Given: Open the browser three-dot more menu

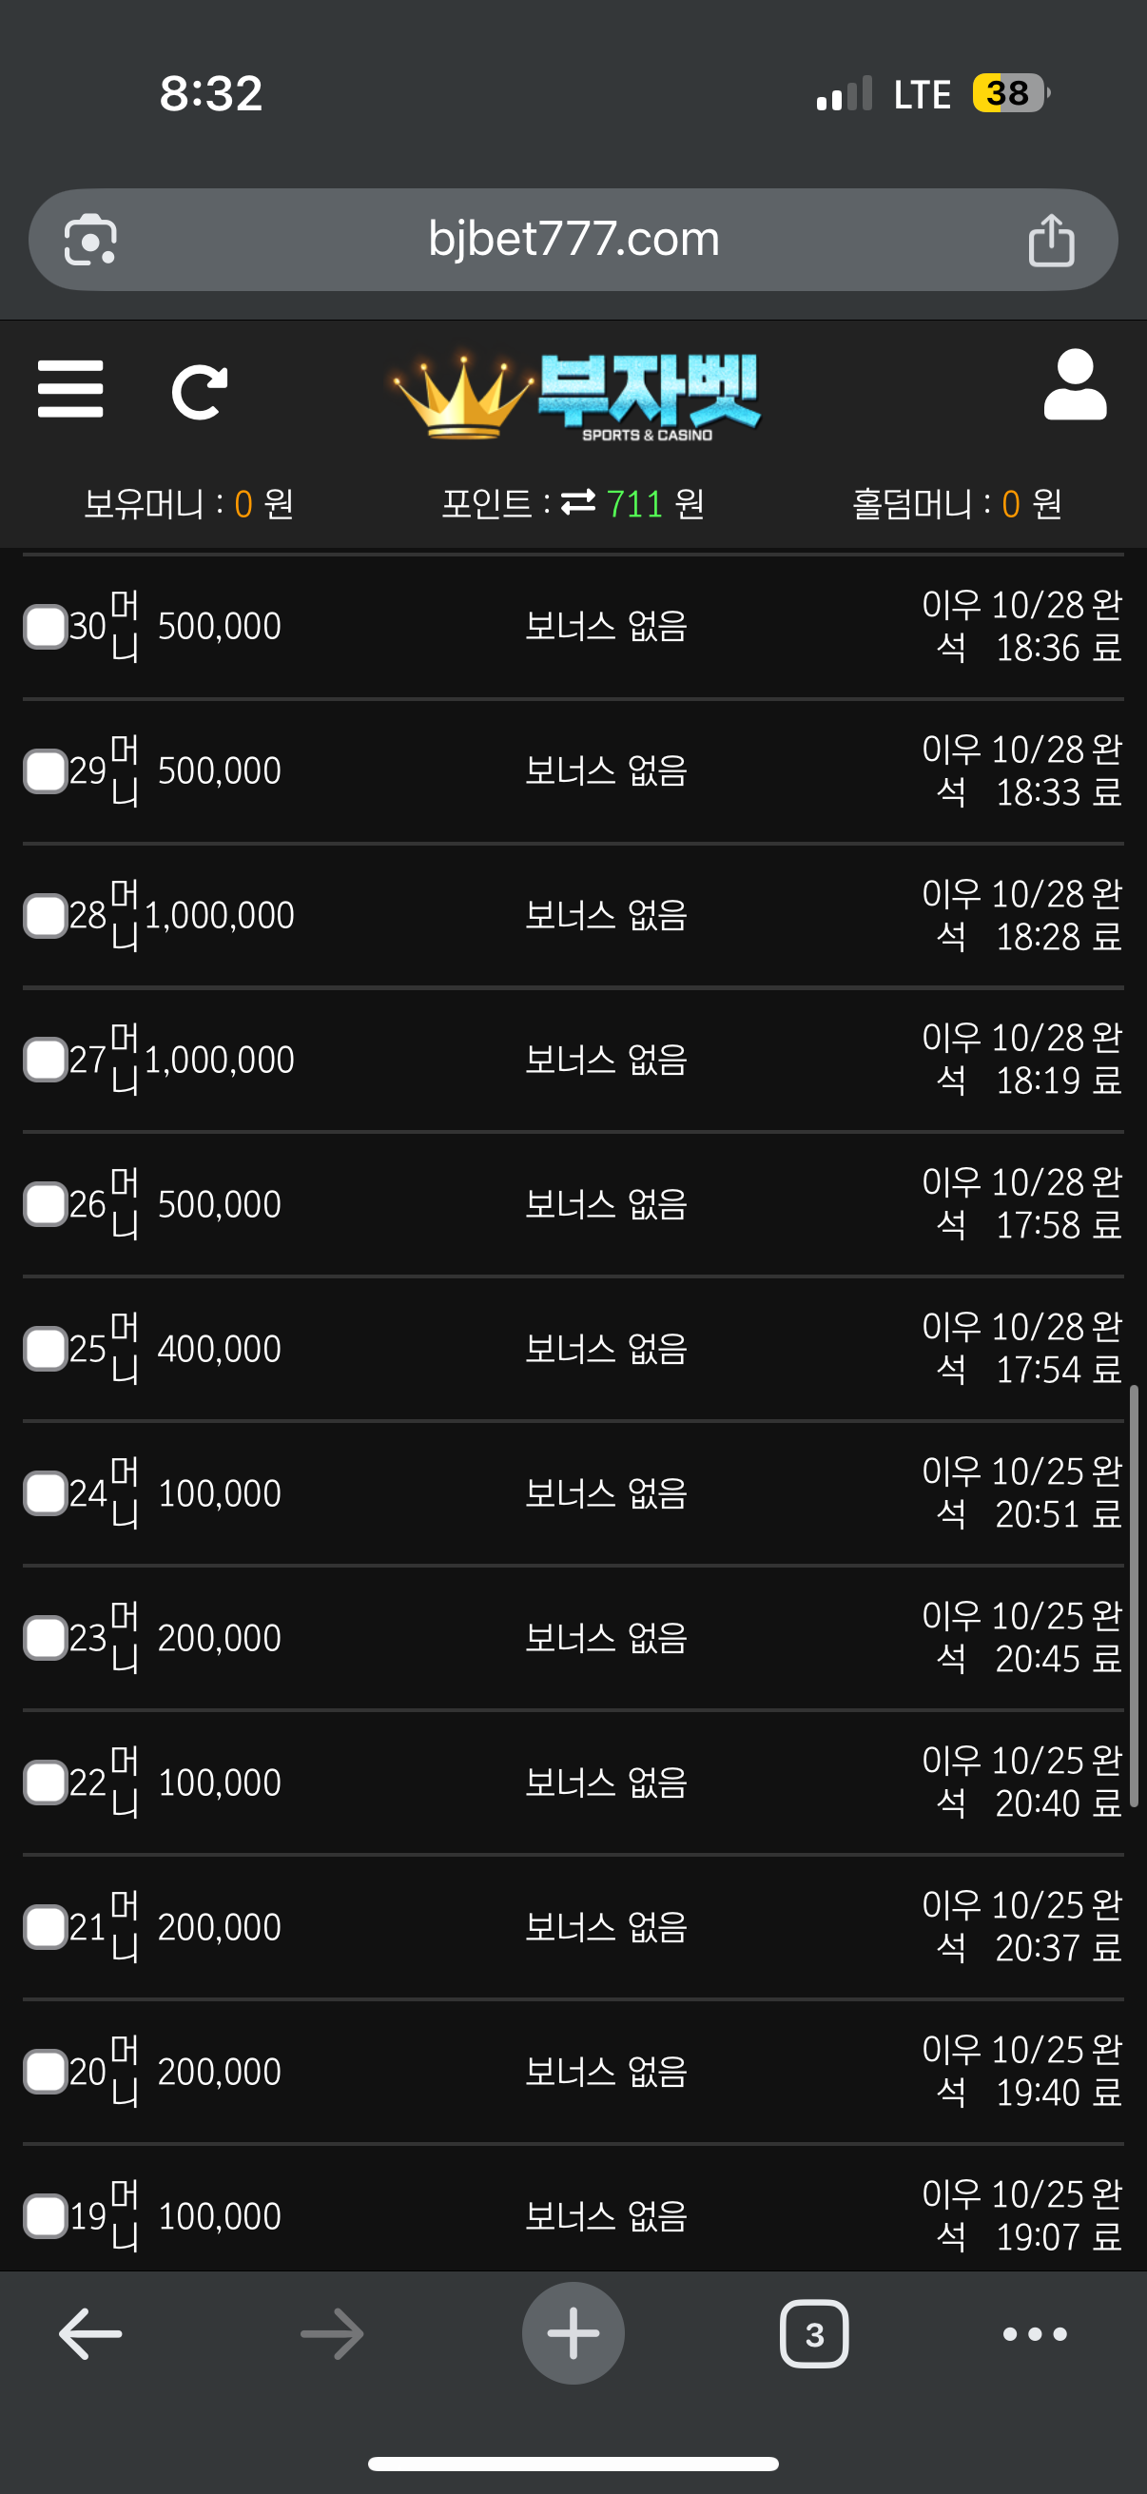Looking at the screenshot, I should pos(1035,2334).
